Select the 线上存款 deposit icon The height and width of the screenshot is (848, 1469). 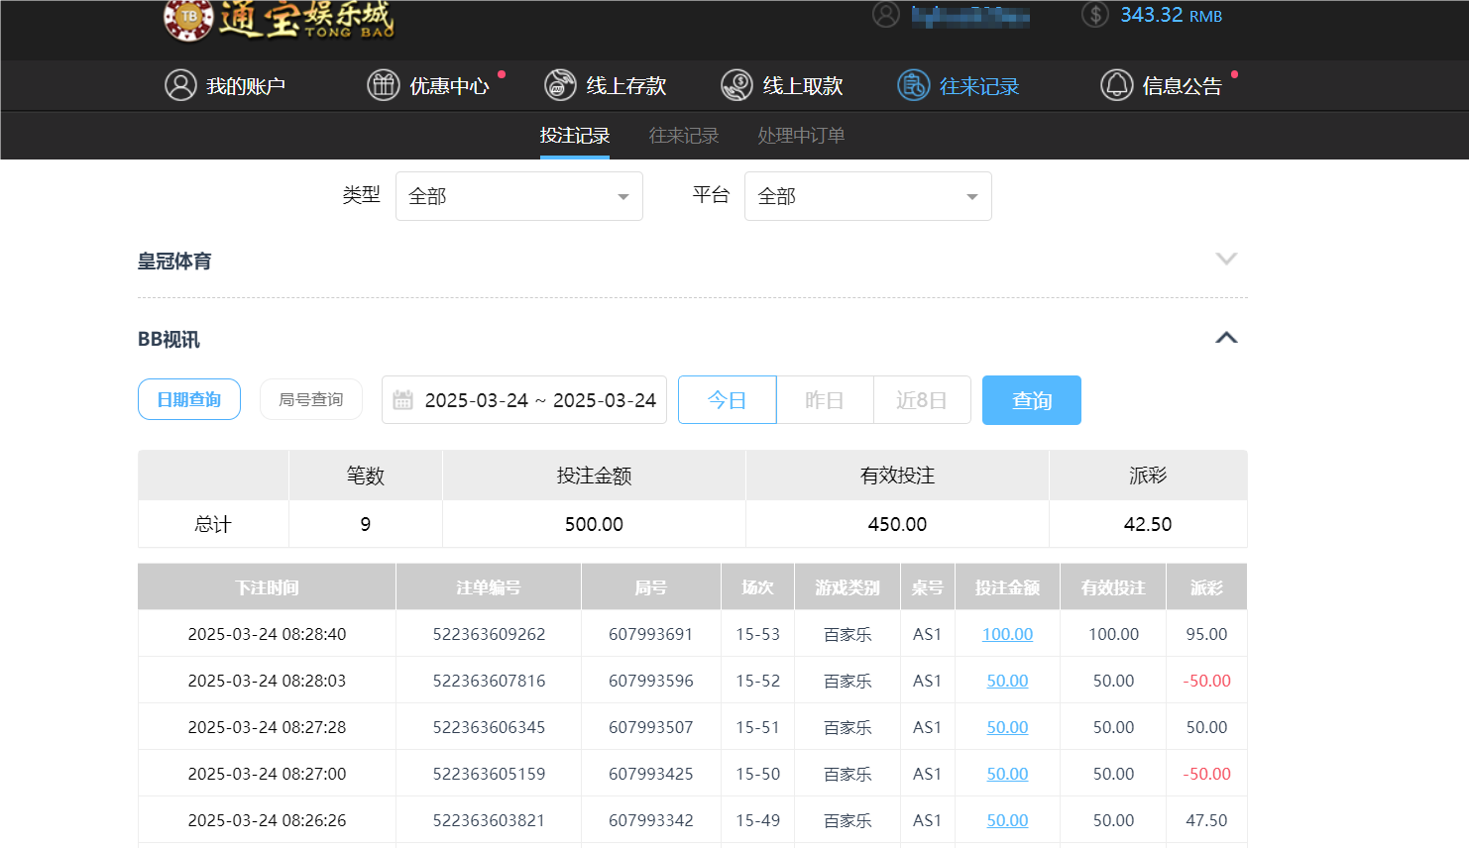tap(560, 85)
